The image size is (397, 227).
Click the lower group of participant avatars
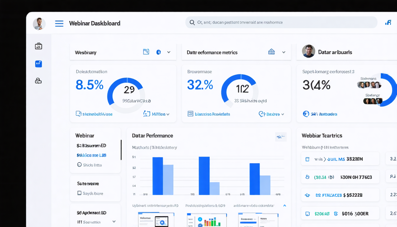pyautogui.click(x=373, y=101)
